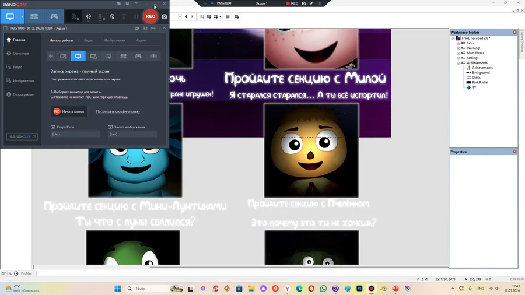Select HDMI device recording mode
The height and width of the screenshot is (295, 525).
34,16
